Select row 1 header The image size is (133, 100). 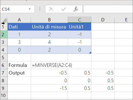pos(4,27)
